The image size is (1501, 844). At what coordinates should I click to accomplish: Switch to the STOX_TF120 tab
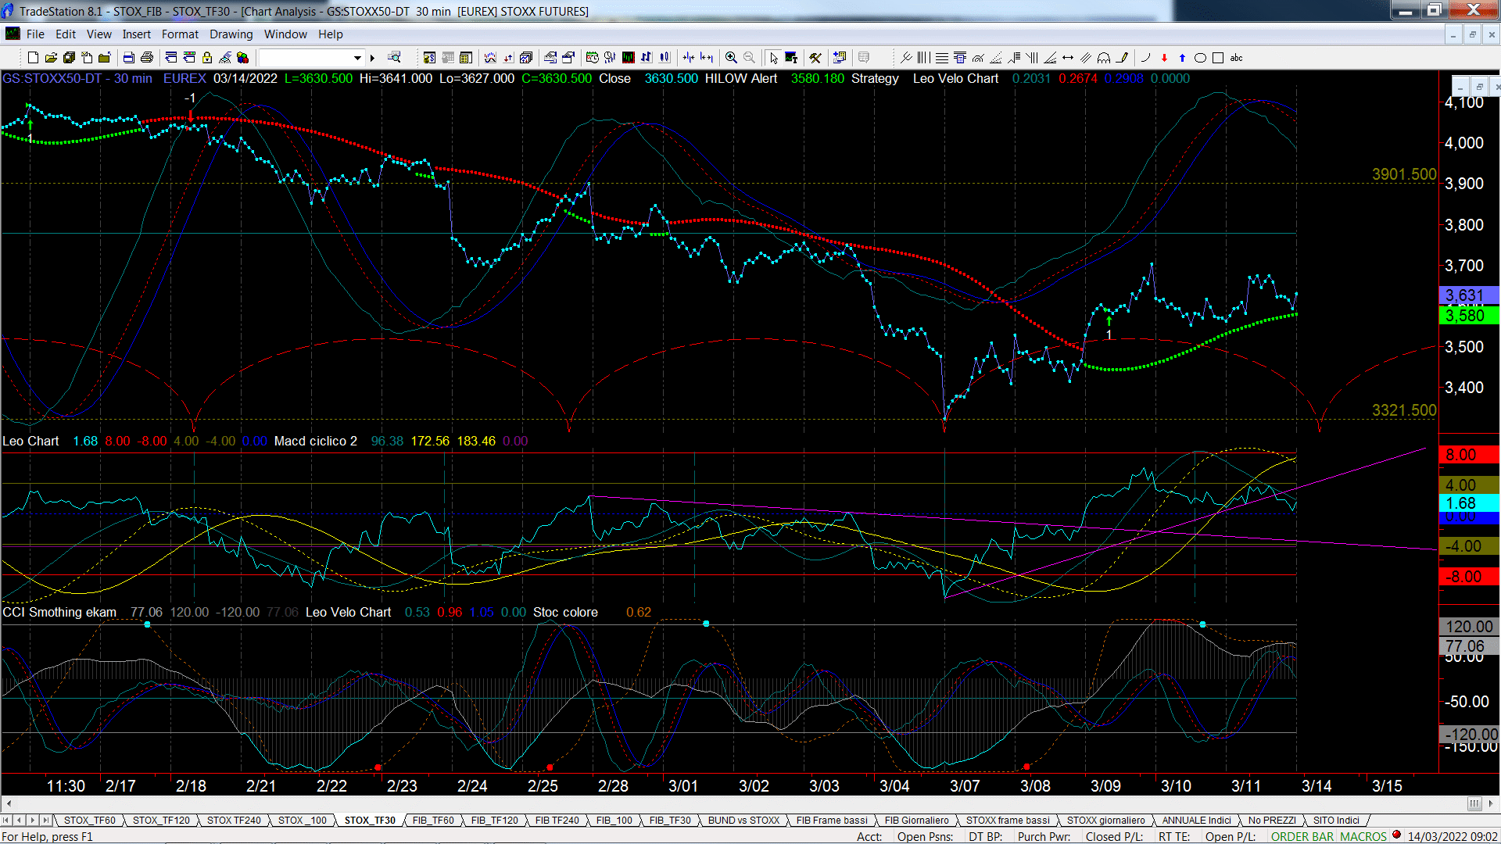[x=161, y=820]
